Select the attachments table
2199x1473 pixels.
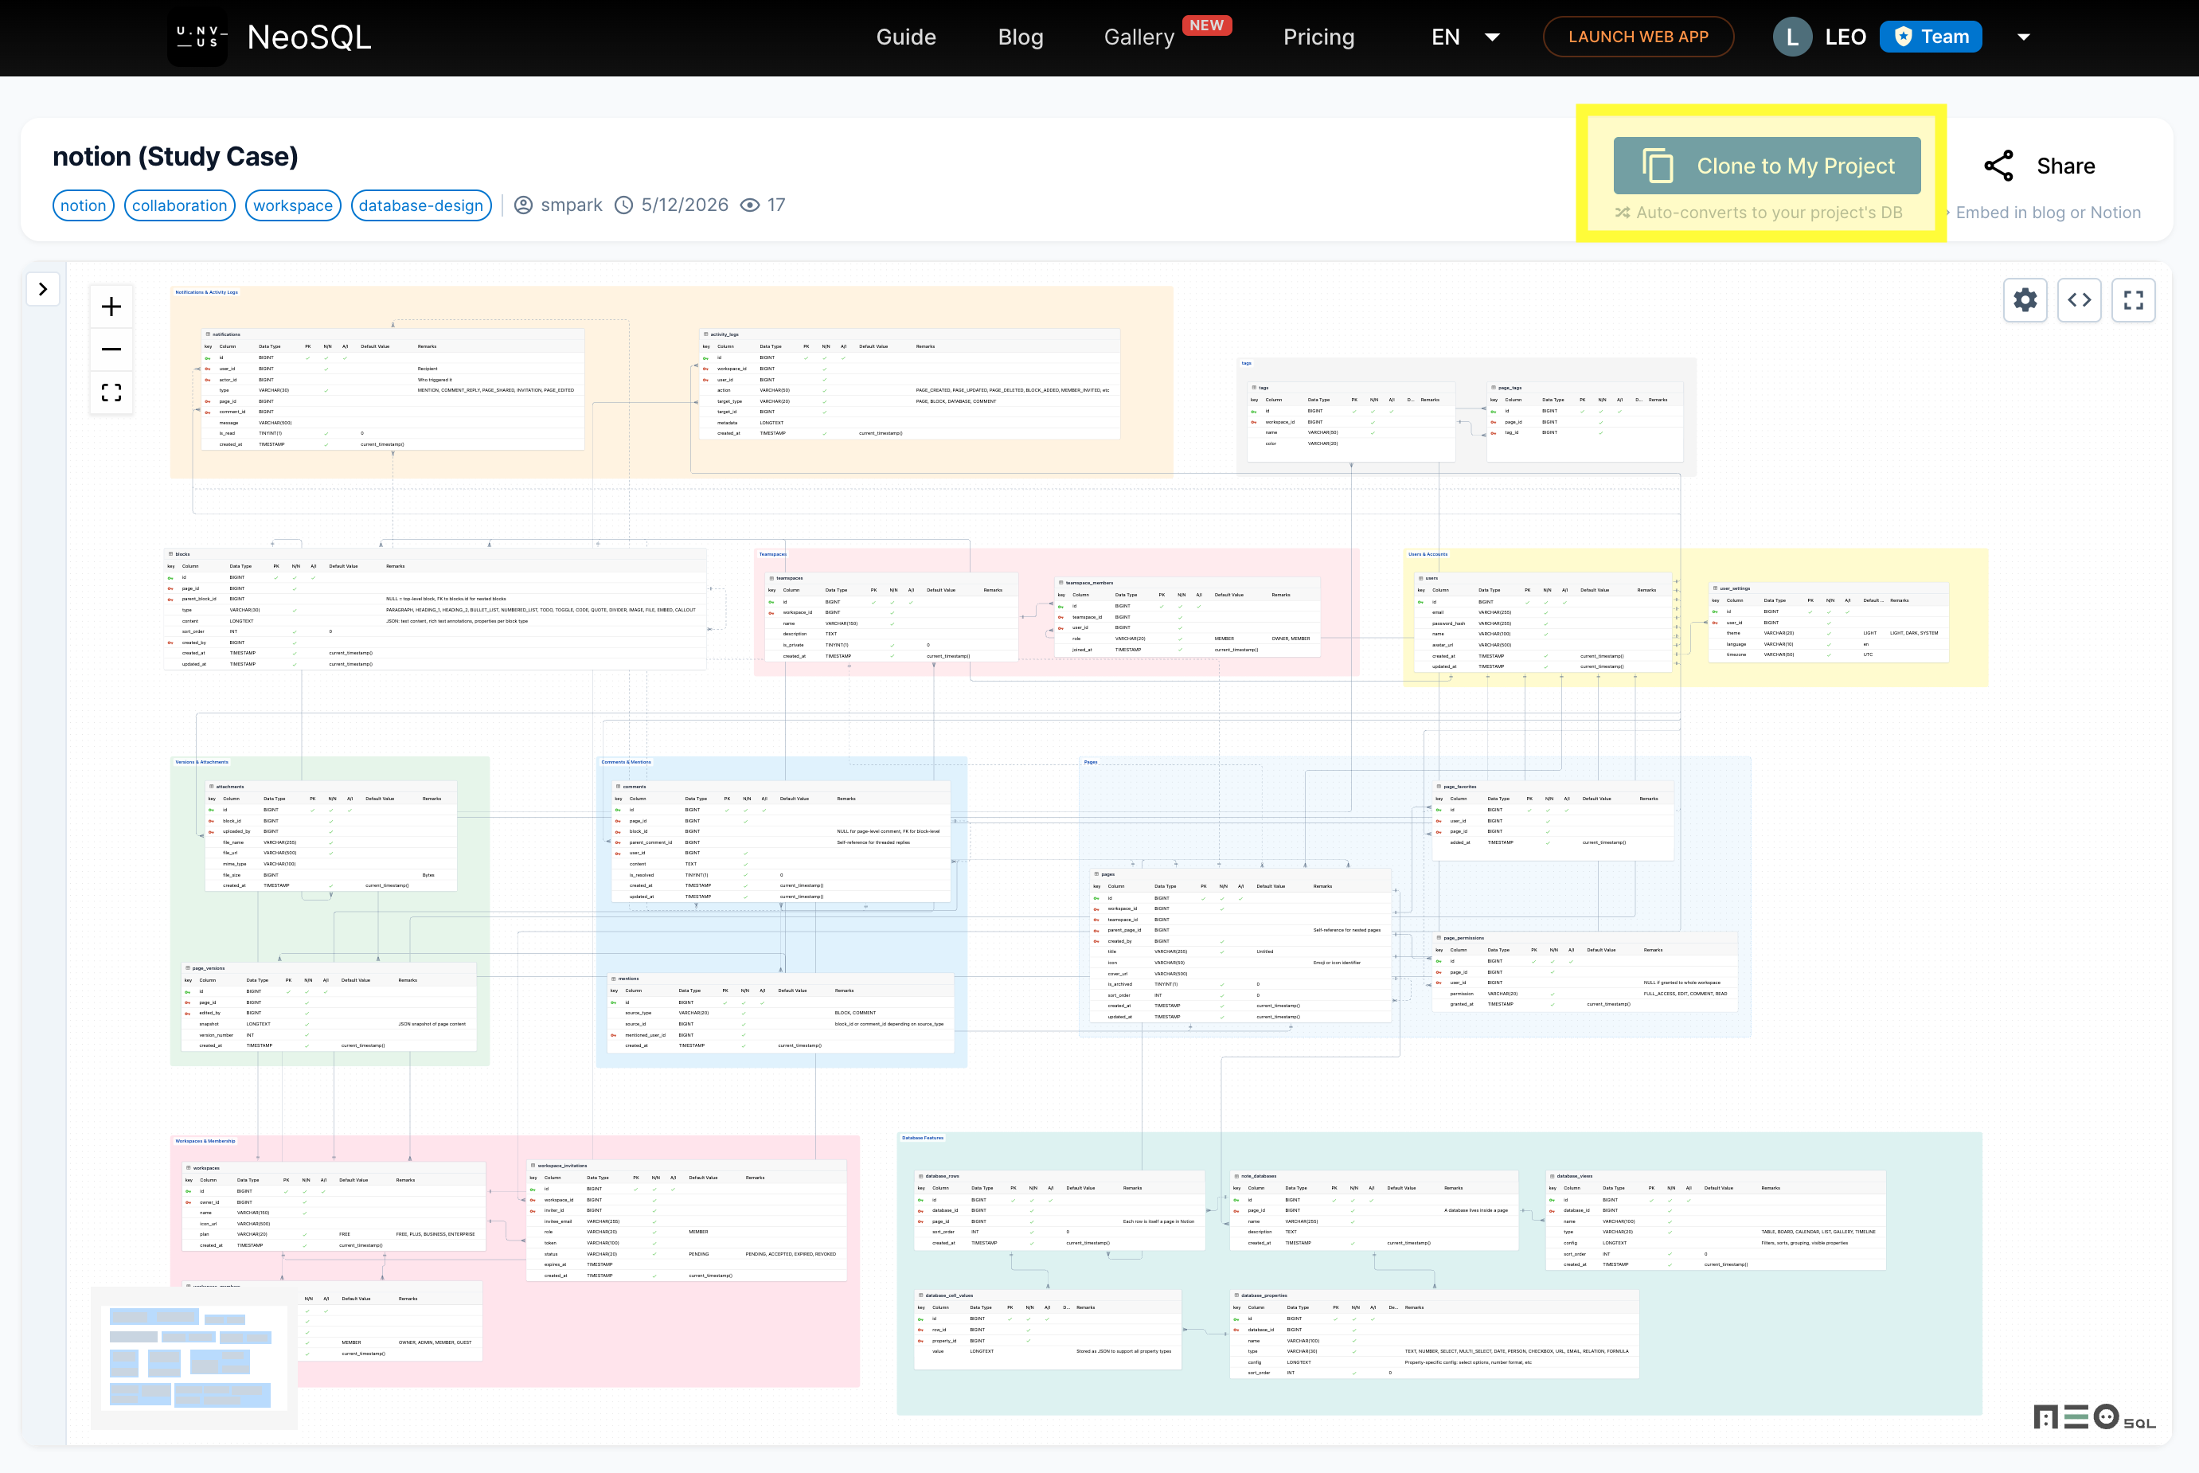(x=330, y=836)
